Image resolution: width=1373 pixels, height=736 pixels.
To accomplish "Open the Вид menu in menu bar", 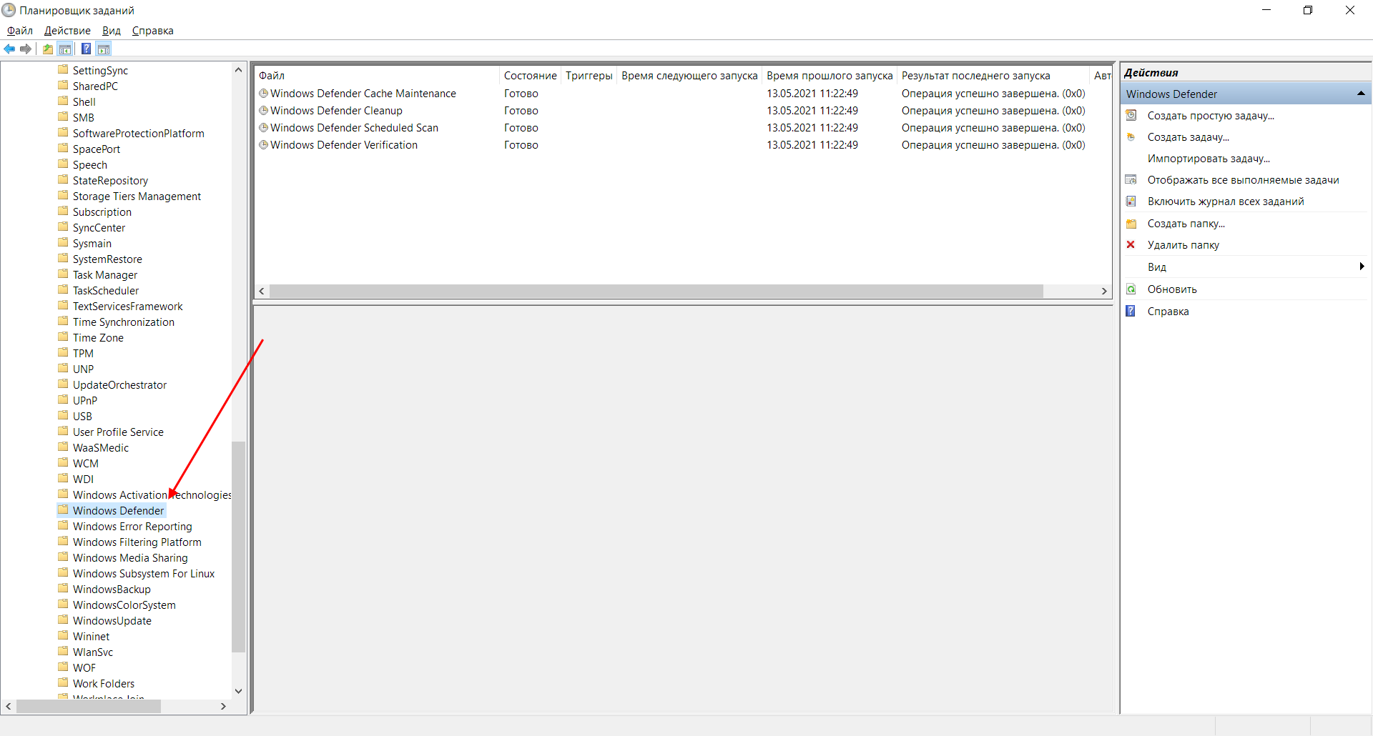I will (x=111, y=31).
